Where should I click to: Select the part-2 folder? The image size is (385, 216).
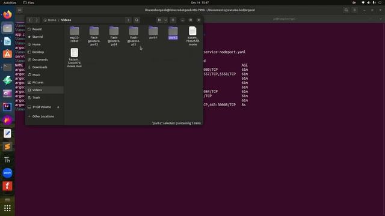click(x=173, y=32)
